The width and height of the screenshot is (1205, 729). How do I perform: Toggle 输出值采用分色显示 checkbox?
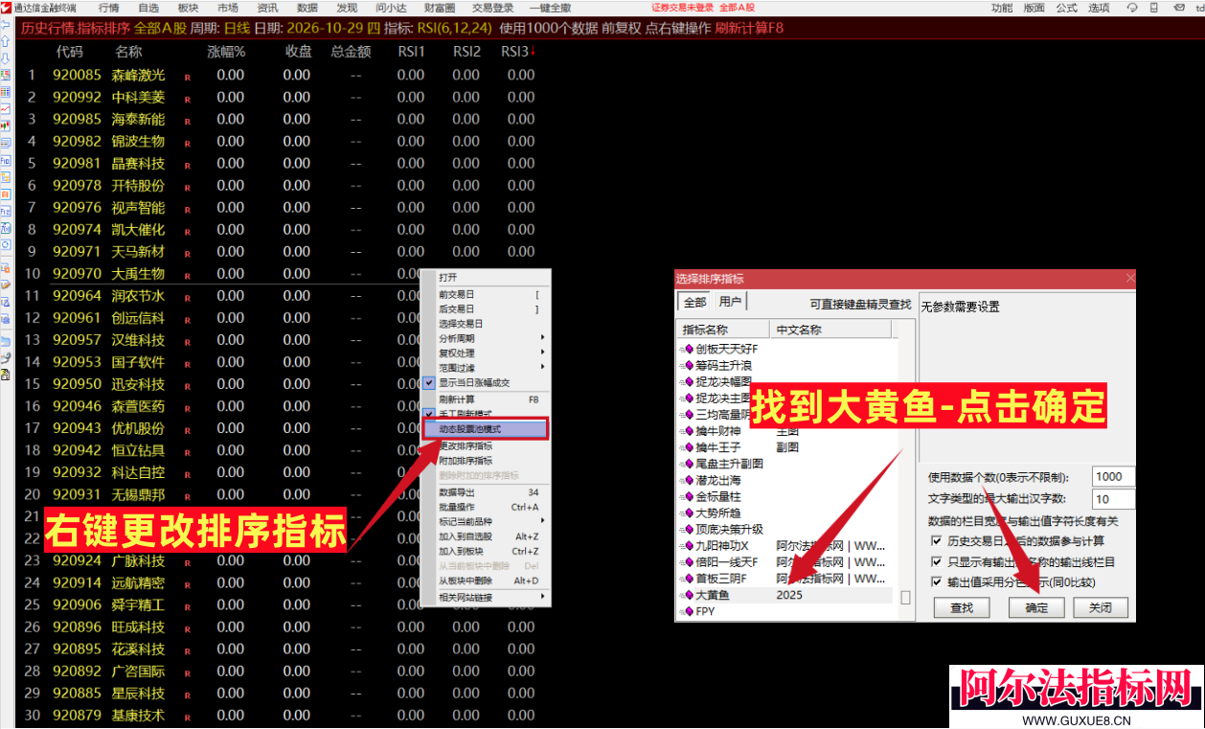click(x=936, y=582)
